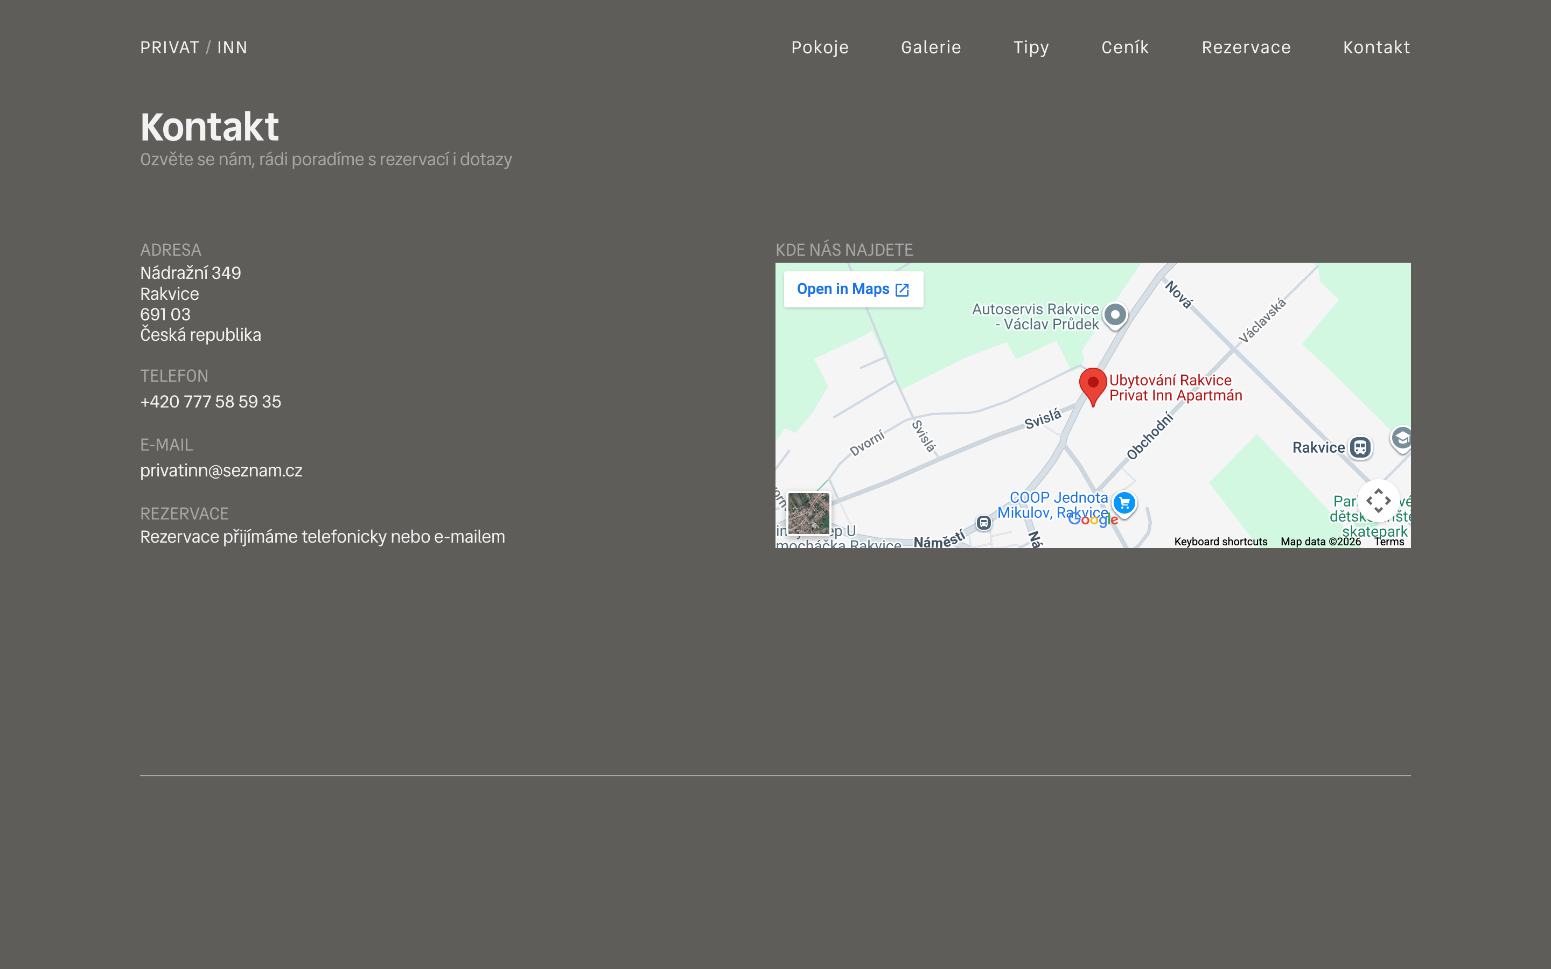Click the red Ubytování Rakvice map pin

pyautogui.click(x=1093, y=387)
